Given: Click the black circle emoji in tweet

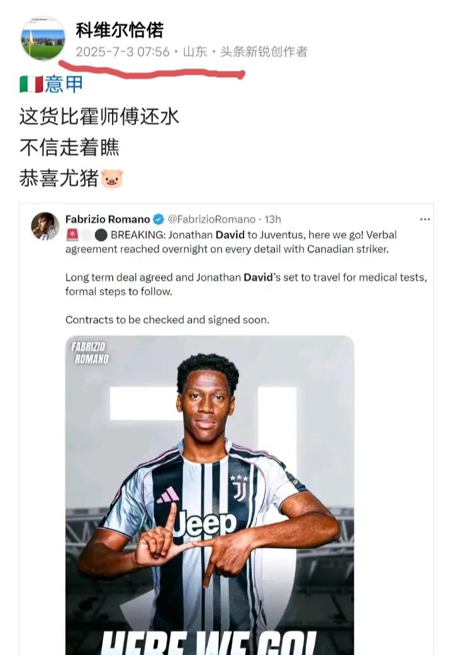Looking at the screenshot, I should pos(101,235).
